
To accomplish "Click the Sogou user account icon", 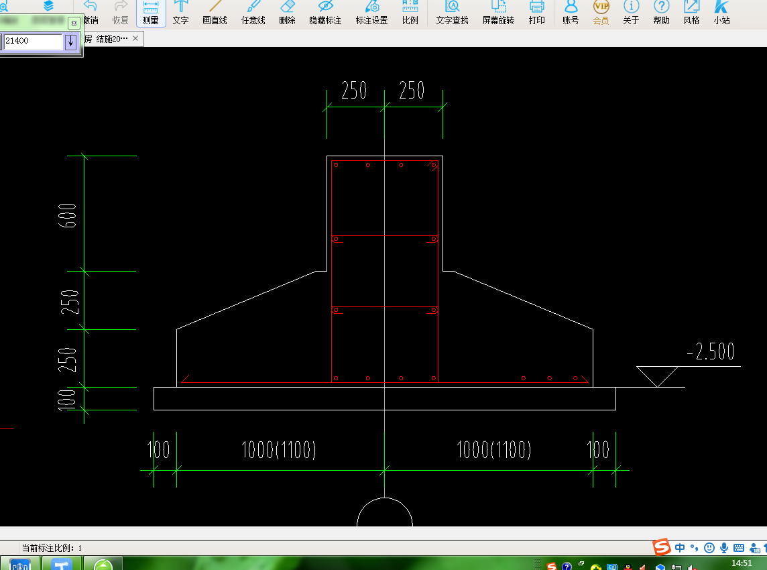I will point(755,549).
